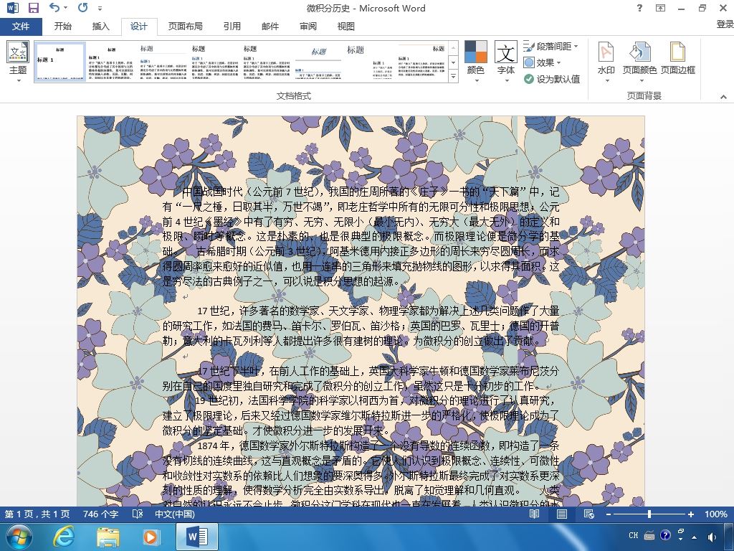The height and width of the screenshot is (551, 734).
Task: Open the Windows Start menu
Action: (x=19, y=537)
